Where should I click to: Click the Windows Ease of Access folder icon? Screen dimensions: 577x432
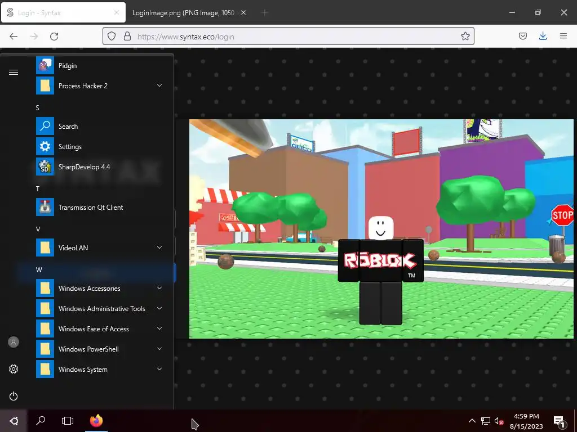coord(45,328)
